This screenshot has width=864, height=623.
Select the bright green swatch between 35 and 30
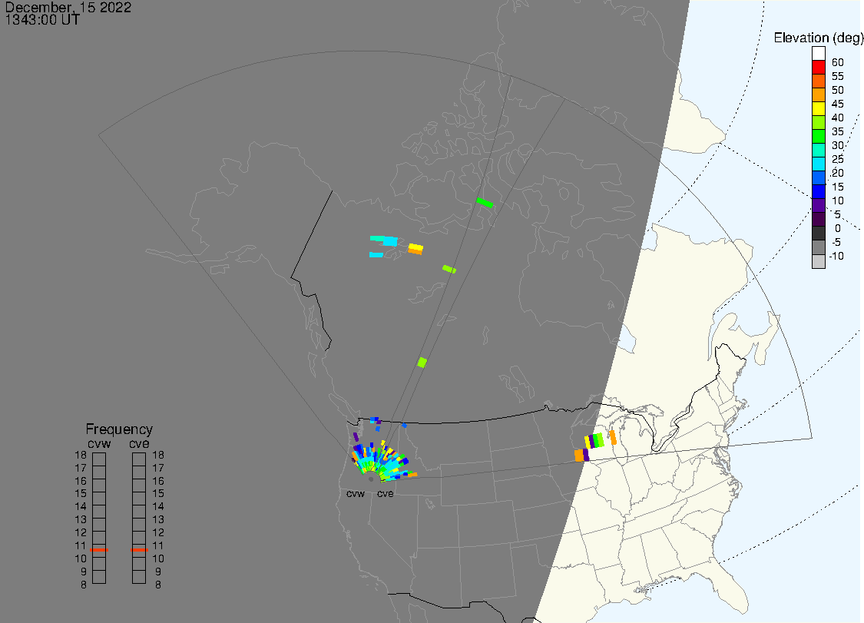click(818, 136)
